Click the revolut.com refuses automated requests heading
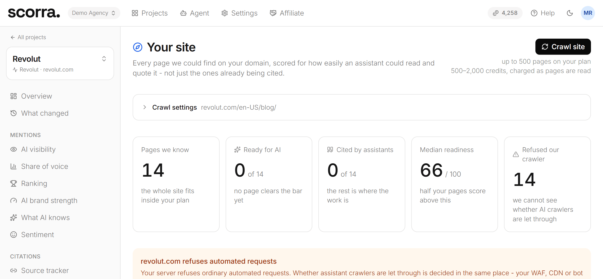The width and height of the screenshot is (603, 279). click(x=209, y=261)
